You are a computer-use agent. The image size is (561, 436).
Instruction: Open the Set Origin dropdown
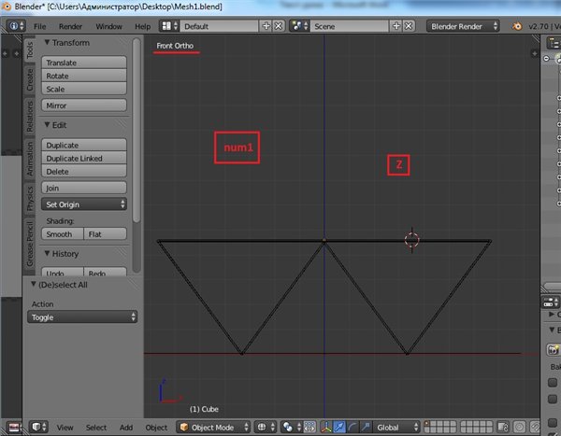tap(84, 204)
